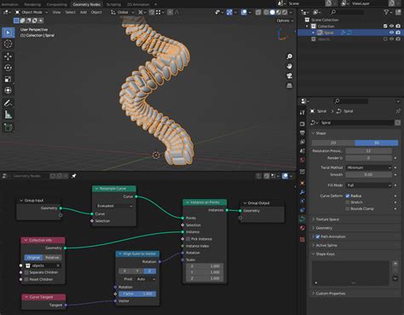Click the outliner filter funnel icon
The width and height of the screenshot is (404, 315).
[386, 12]
